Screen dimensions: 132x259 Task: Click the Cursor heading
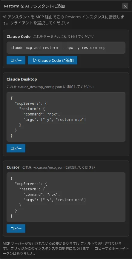click(x=13, y=167)
